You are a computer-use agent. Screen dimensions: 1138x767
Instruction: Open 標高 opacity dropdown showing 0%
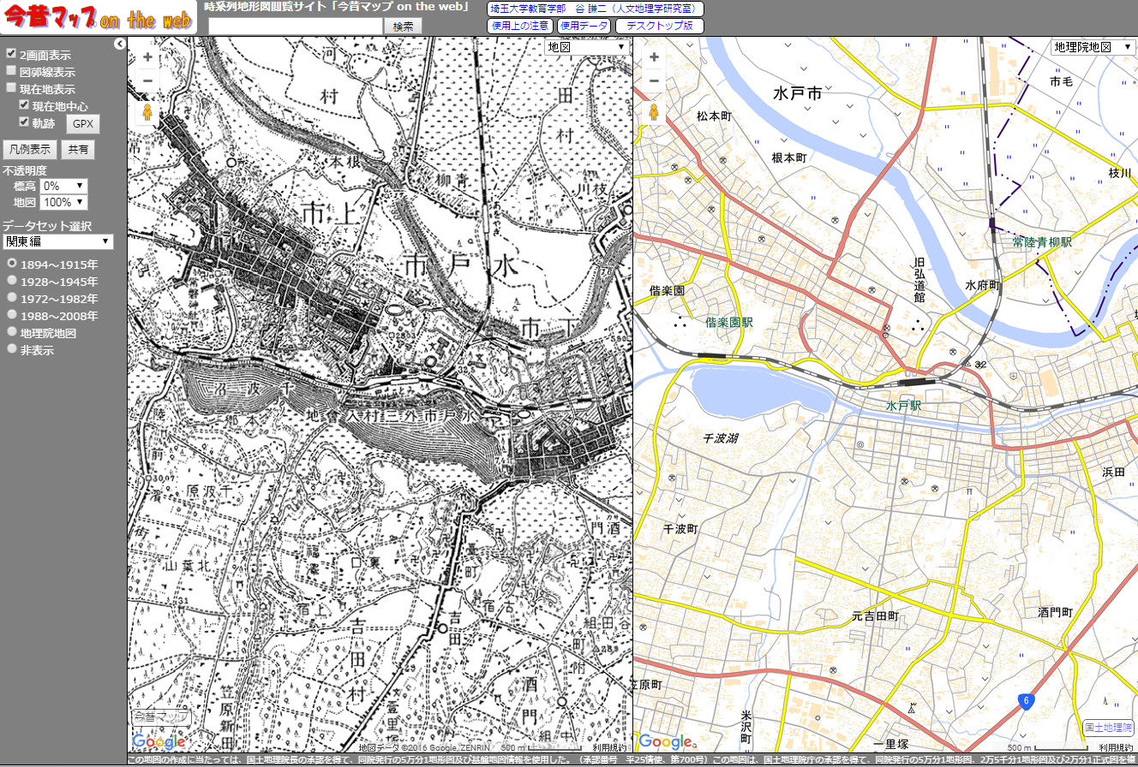click(63, 186)
